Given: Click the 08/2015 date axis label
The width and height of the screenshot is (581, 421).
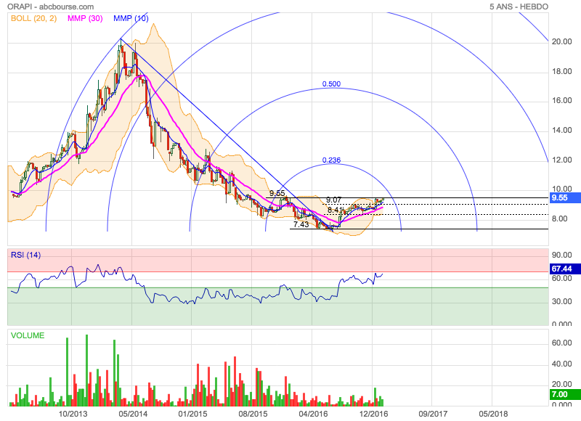Looking at the screenshot, I should [253, 414].
